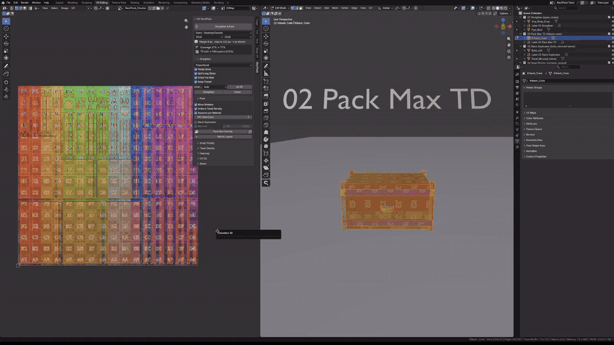Adjust the Min Island (px) slider
The image size is (614, 345).
pos(223,117)
